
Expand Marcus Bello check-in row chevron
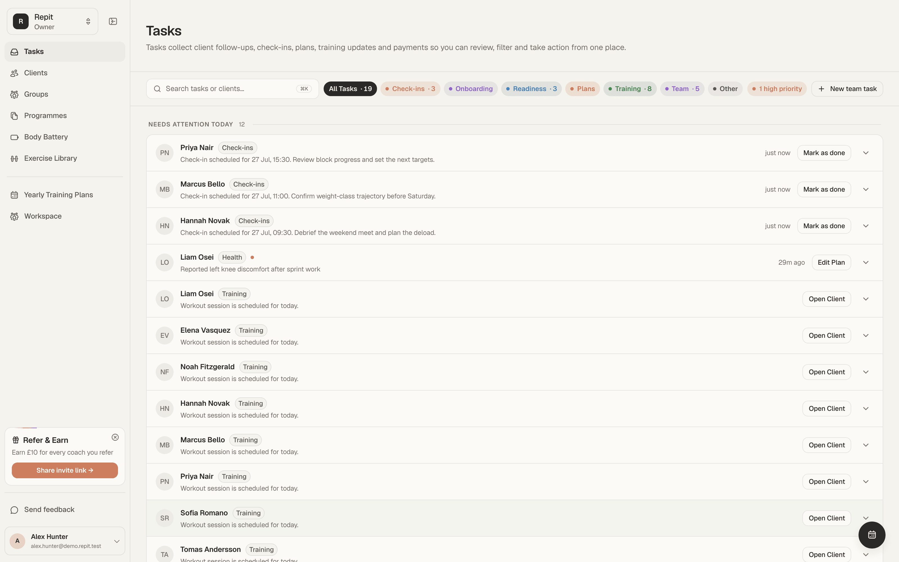coord(866,190)
